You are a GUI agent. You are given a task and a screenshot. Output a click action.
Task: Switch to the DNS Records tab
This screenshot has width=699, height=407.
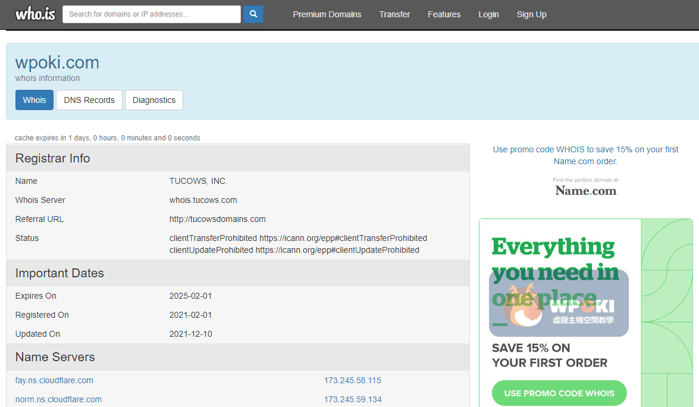[89, 100]
